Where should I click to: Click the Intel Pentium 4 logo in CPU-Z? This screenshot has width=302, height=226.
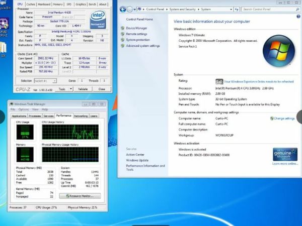(98, 20)
